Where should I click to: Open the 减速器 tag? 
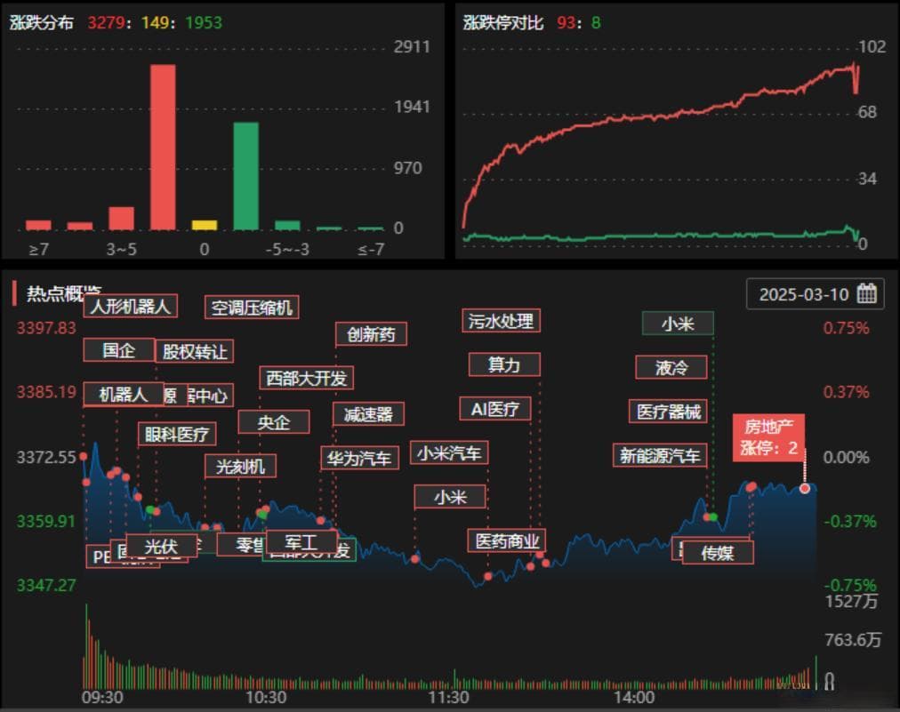(368, 413)
